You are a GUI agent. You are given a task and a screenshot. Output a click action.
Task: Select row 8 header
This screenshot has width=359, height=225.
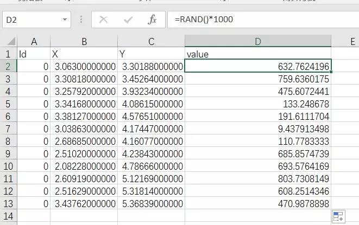coord(9,142)
